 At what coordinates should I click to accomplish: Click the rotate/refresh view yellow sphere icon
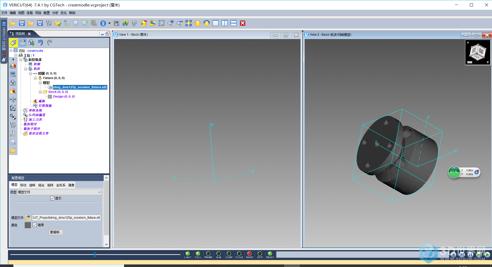(207, 23)
